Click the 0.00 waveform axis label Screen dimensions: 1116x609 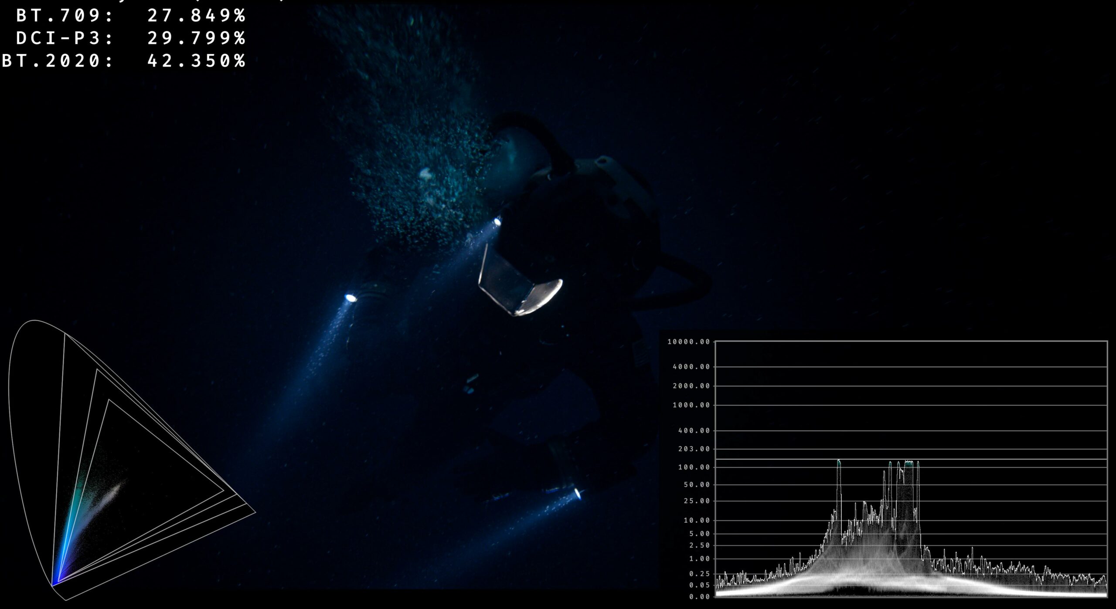click(699, 597)
